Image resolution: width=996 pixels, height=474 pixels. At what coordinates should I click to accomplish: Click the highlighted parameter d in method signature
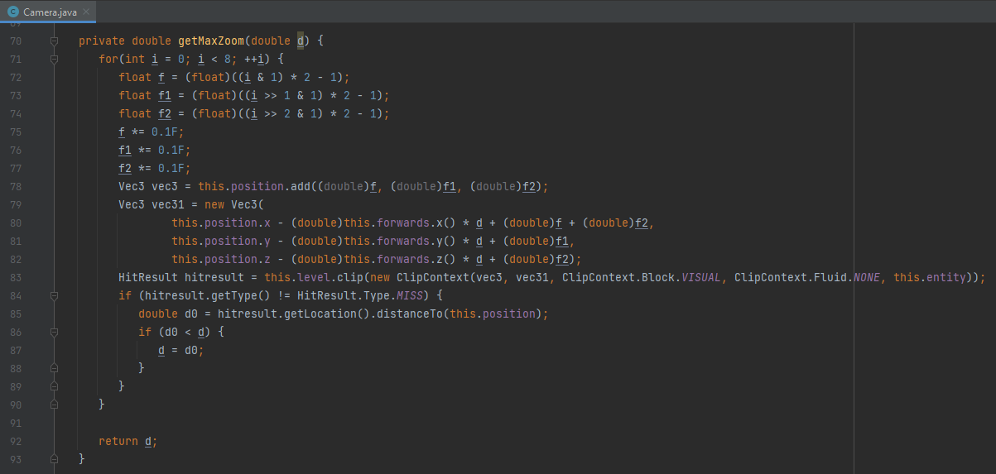click(301, 41)
